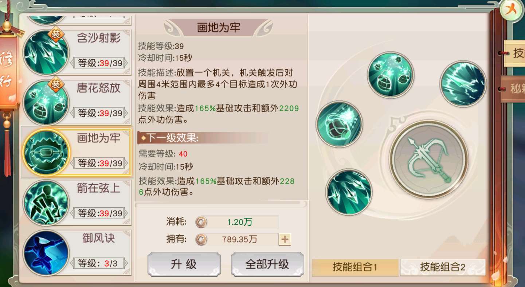Close the skill panel with top-right button
The height and width of the screenshot is (287, 525).
[512, 9]
